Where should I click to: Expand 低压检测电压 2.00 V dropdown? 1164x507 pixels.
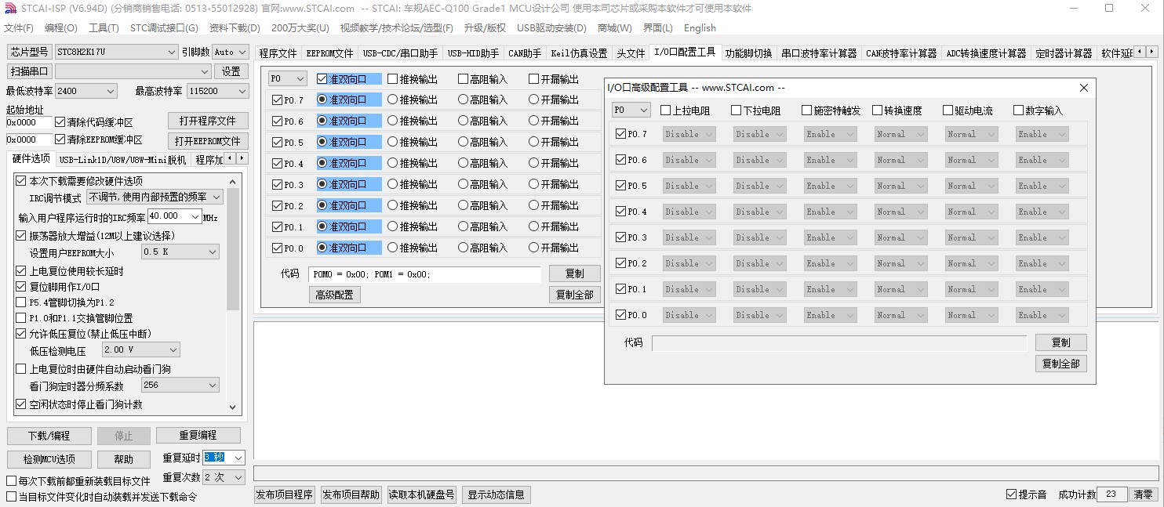[x=173, y=349]
